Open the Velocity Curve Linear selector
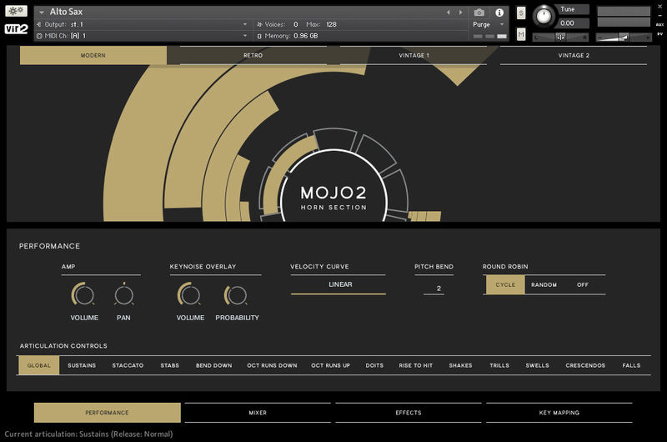This screenshot has height=442, width=667. pyautogui.click(x=339, y=285)
